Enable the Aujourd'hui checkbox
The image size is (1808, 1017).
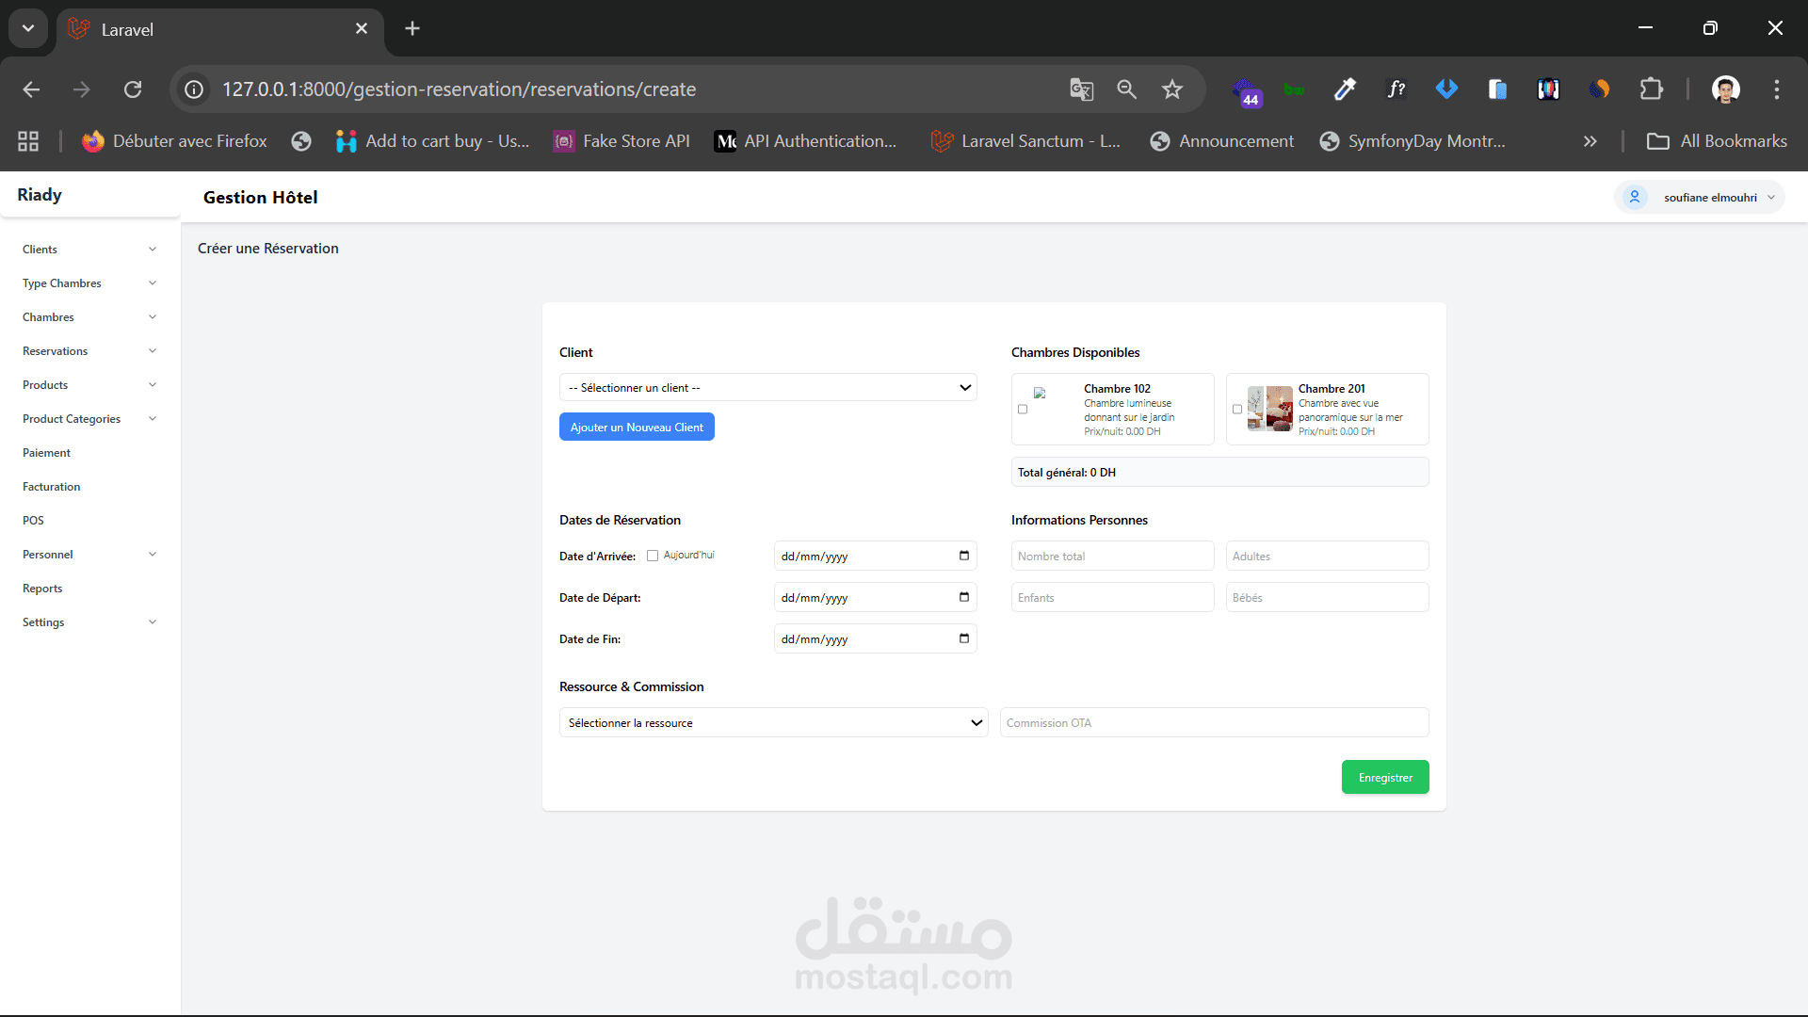tap(653, 556)
